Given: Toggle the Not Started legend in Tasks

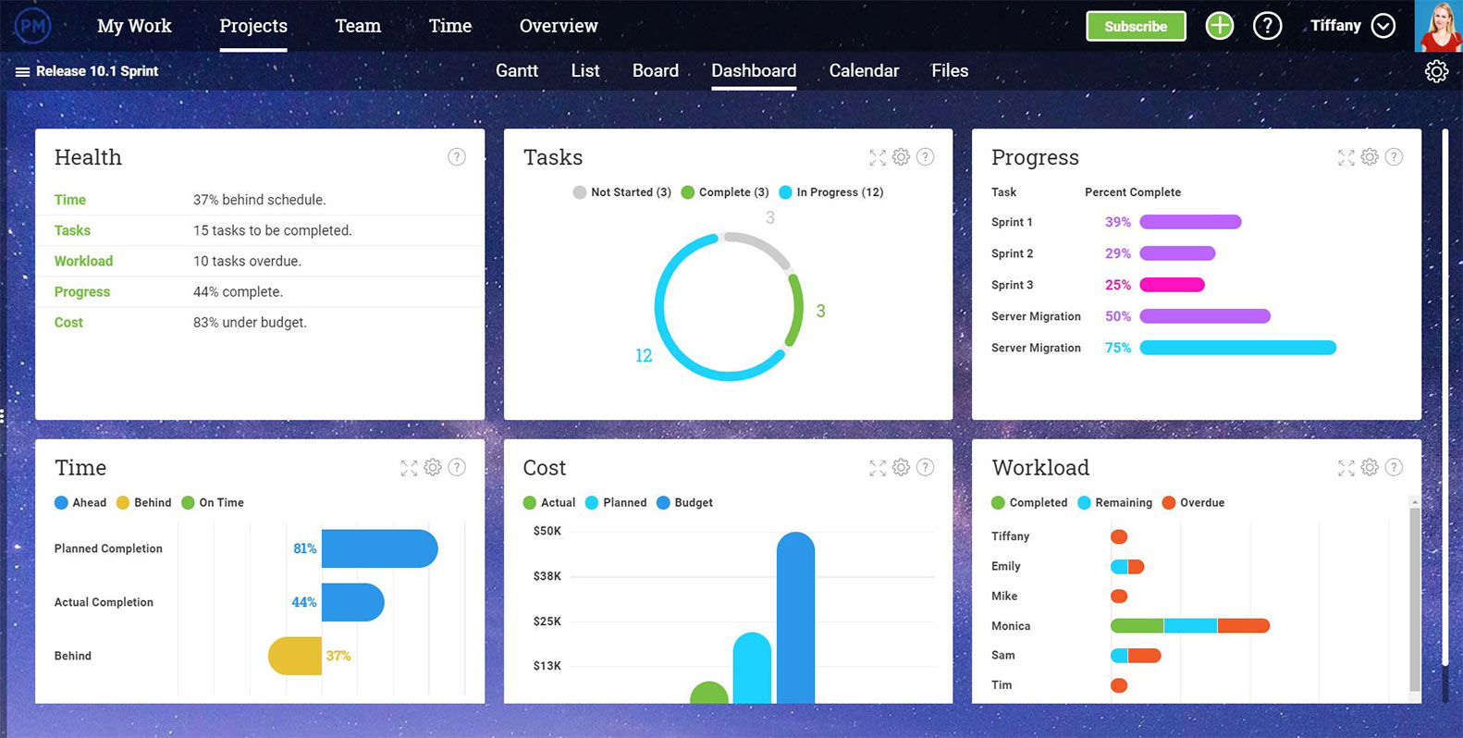Looking at the screenshot, I should pos(621,192).
